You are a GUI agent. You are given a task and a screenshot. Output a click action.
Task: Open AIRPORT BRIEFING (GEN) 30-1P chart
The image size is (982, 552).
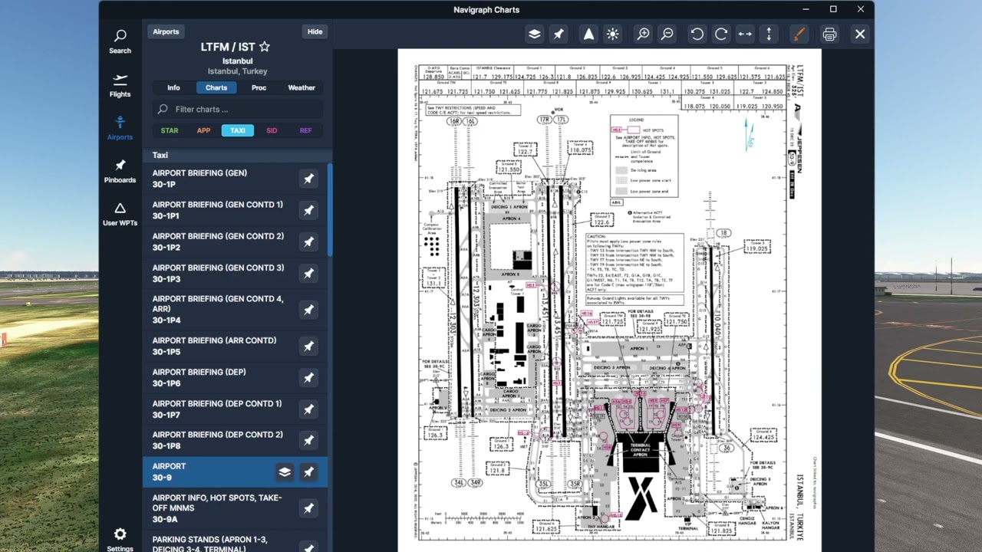(235, 179)
